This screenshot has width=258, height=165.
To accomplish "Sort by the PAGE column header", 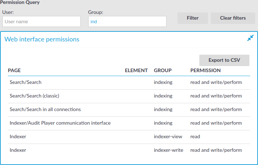I will (x=14, y=70).
